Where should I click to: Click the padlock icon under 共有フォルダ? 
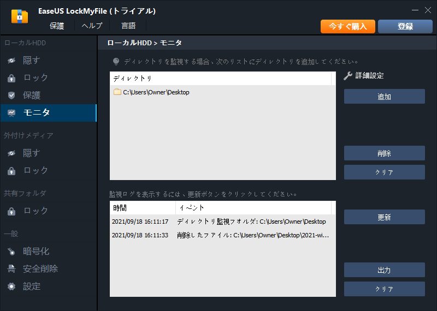click(x=11, y=211)
